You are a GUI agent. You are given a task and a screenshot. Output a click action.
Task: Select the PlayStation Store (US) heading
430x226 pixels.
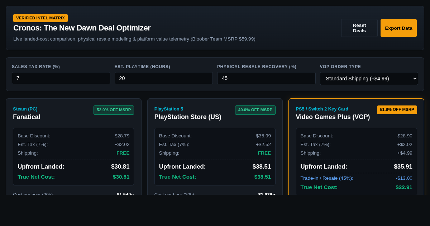pyautogui.click(x=188, y=117)
